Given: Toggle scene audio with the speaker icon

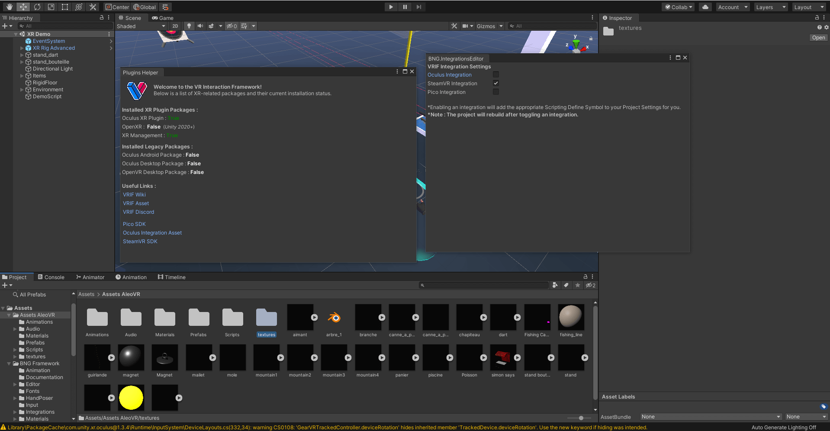Looking at the screenshot, I should tap(200, 26).
